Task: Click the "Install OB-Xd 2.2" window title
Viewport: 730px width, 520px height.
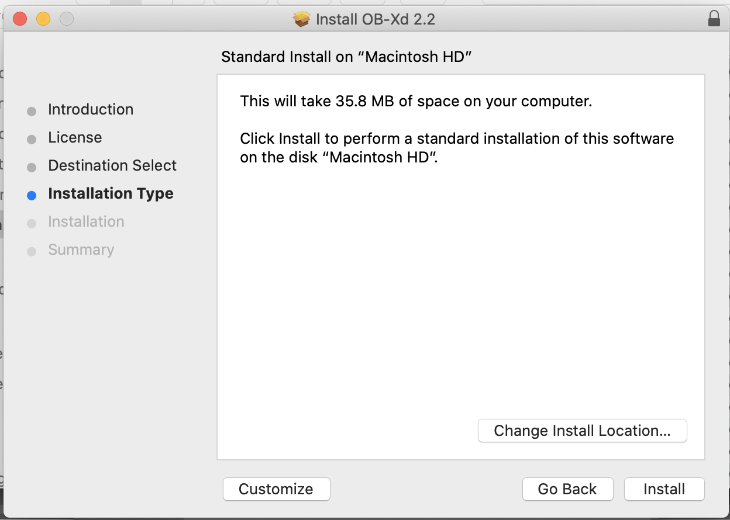Action: pos(376,19)
